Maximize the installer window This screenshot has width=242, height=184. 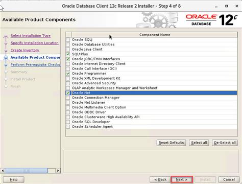coord(227,6)
